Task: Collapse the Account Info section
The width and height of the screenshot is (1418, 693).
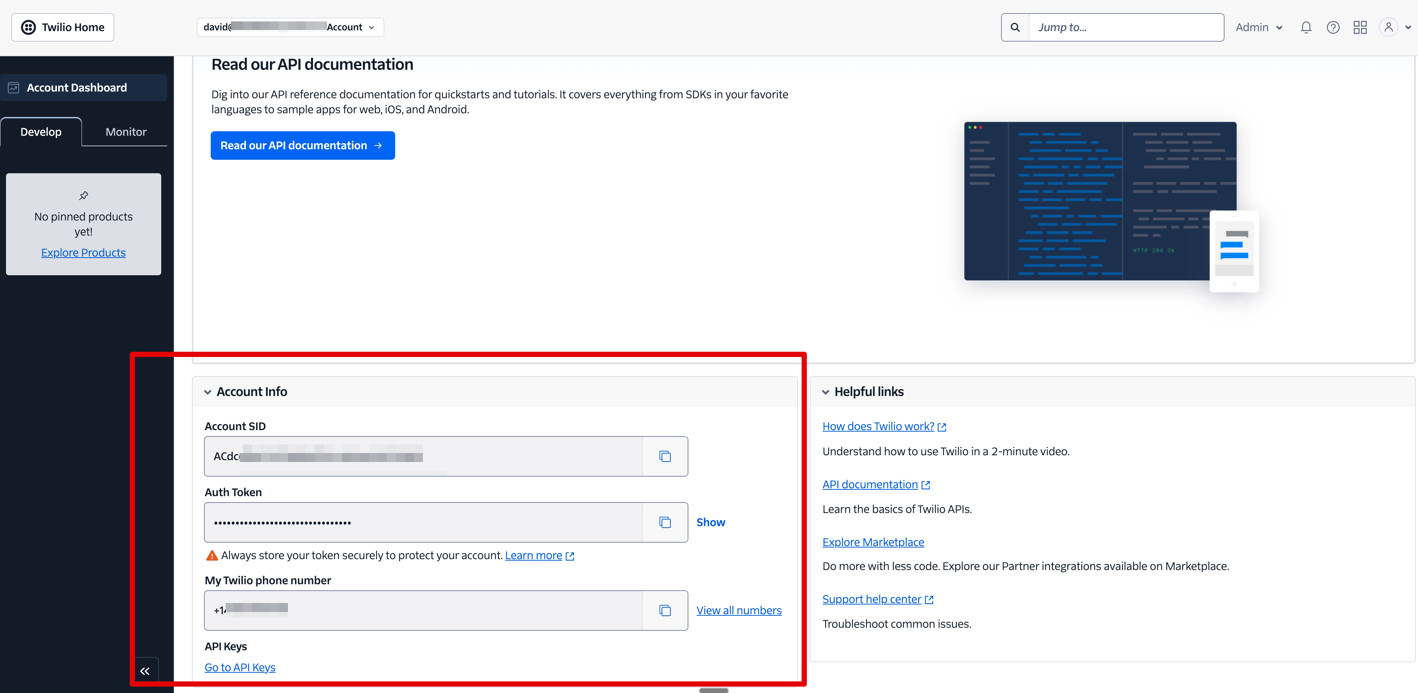Action: click(x=207, y=392)
